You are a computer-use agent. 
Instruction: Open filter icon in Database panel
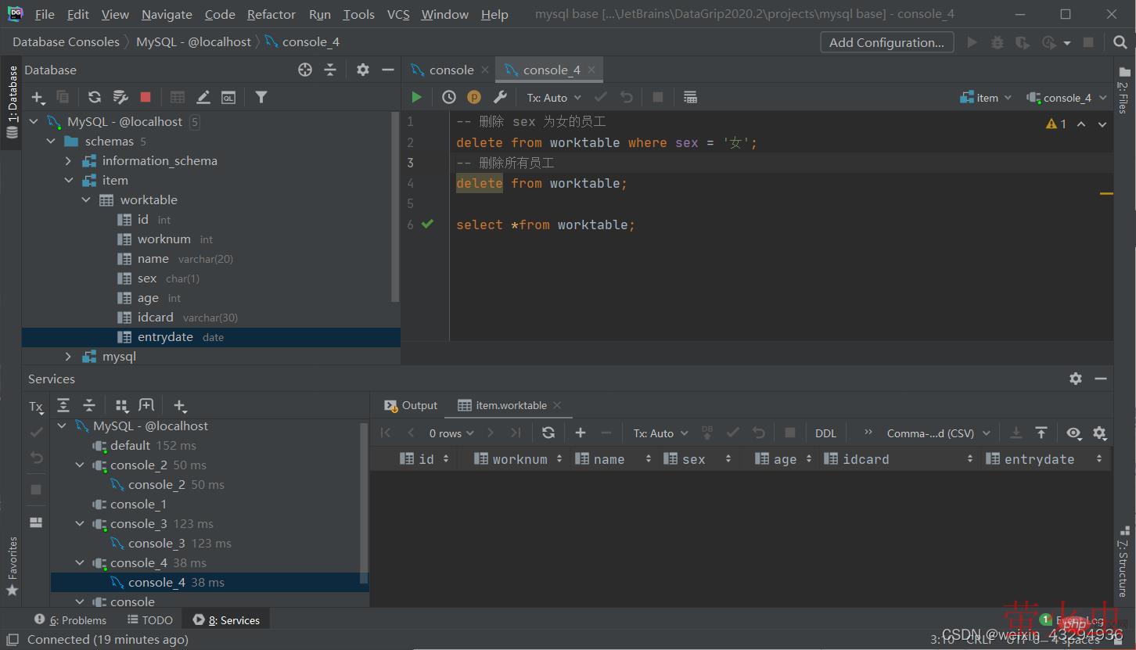pyautogui.click(x=261, y=97)
